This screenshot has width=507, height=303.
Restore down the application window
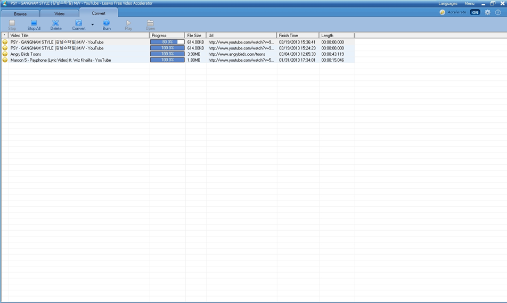[x=493, y=4]
